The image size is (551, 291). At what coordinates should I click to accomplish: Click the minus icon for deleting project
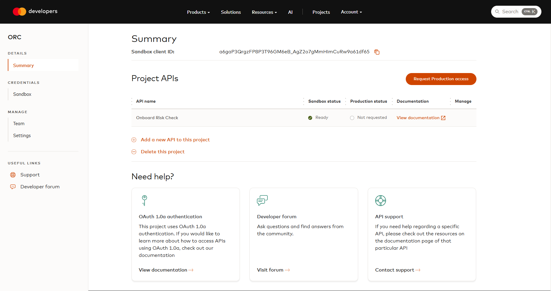pyautogui.click(x=134, y=152)
